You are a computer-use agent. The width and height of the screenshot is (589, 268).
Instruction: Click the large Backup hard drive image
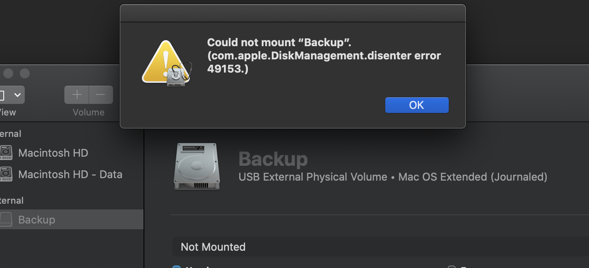[x=197, y=166]
